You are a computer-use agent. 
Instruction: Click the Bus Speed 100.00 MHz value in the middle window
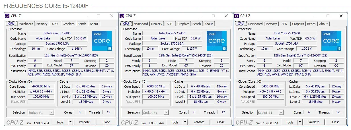coord(156,97)
